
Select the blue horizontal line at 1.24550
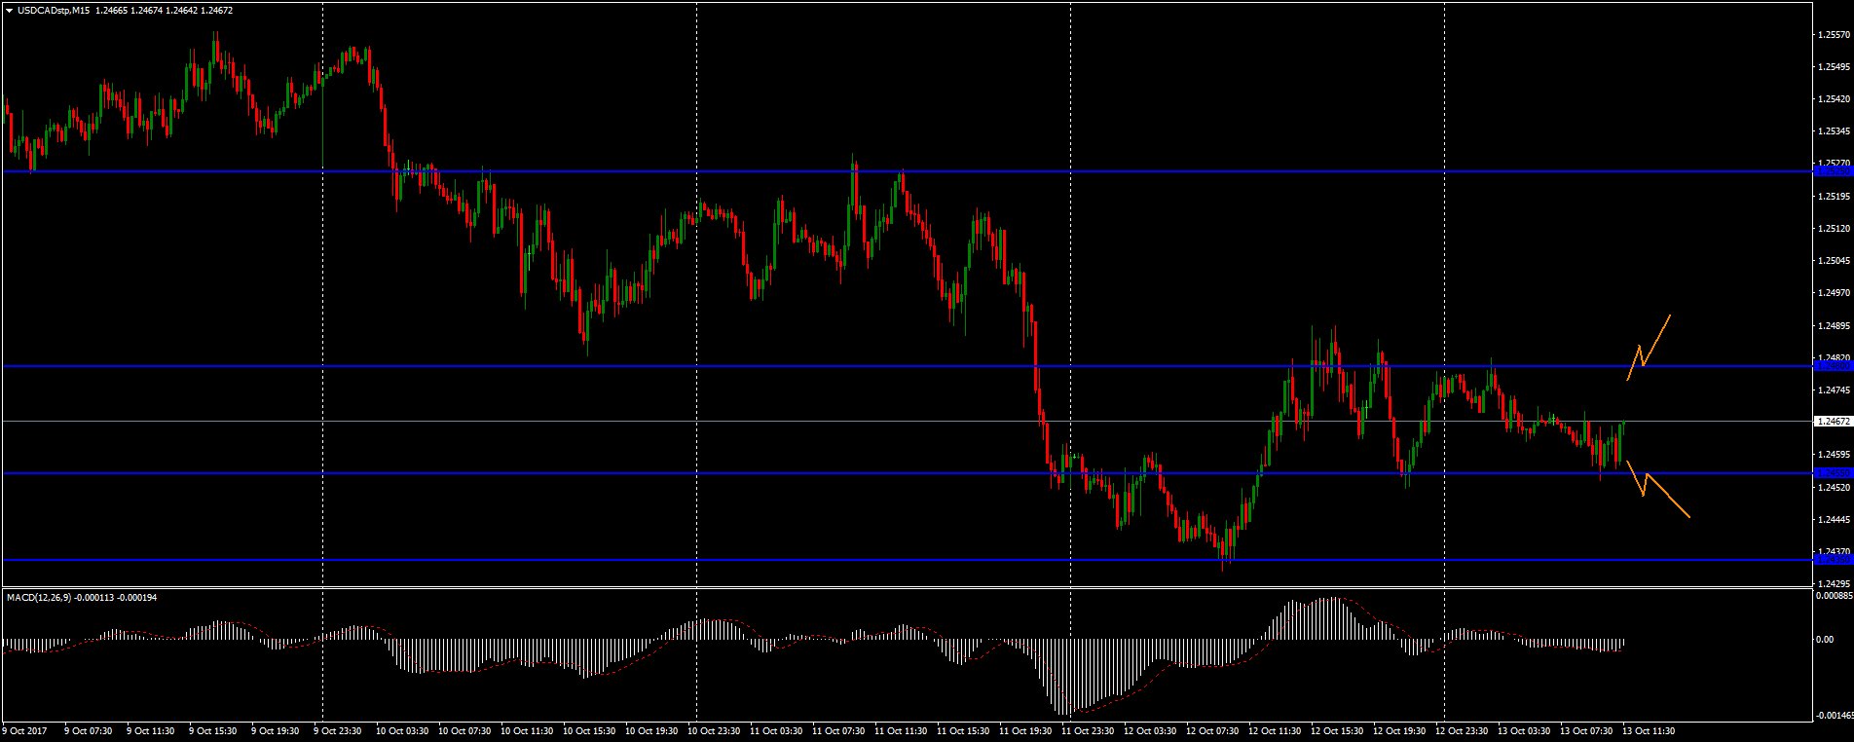tap(779, 473)
